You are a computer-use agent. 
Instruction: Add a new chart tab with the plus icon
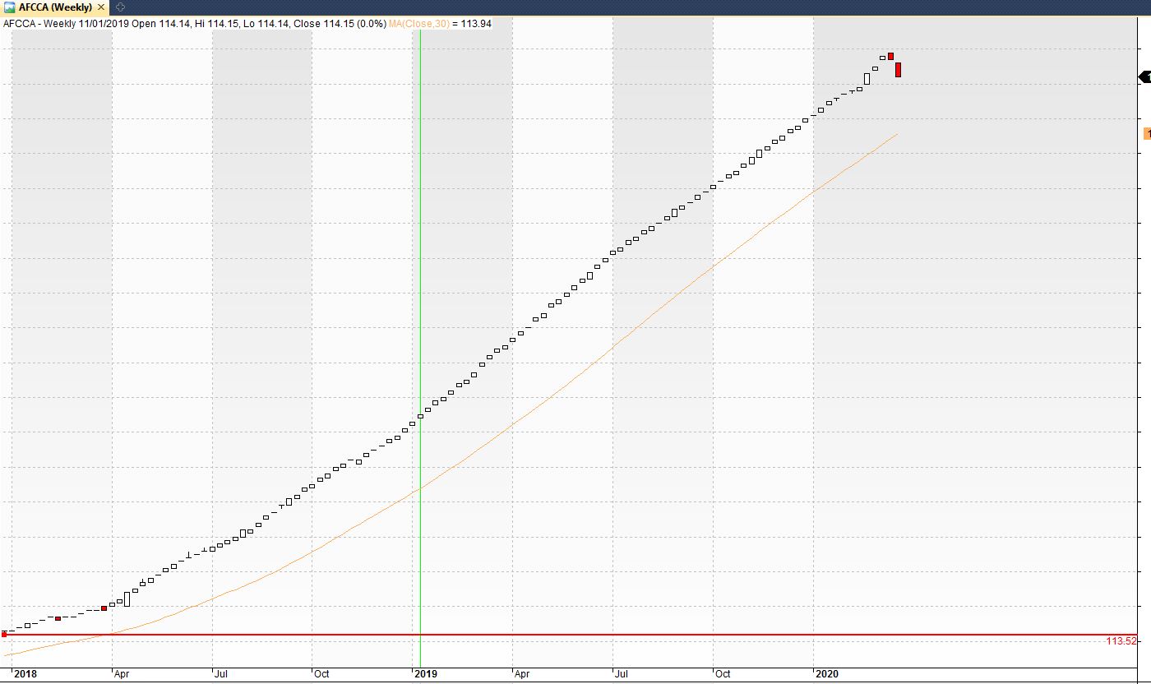120,7
